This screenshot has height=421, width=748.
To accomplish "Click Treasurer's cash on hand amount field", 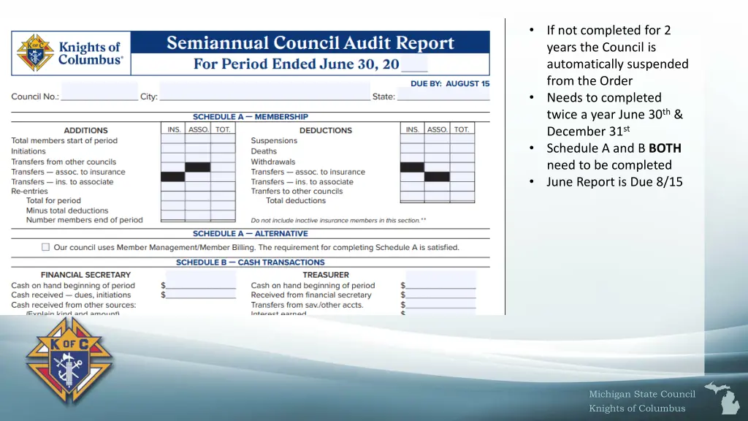I will click(440, 280).
